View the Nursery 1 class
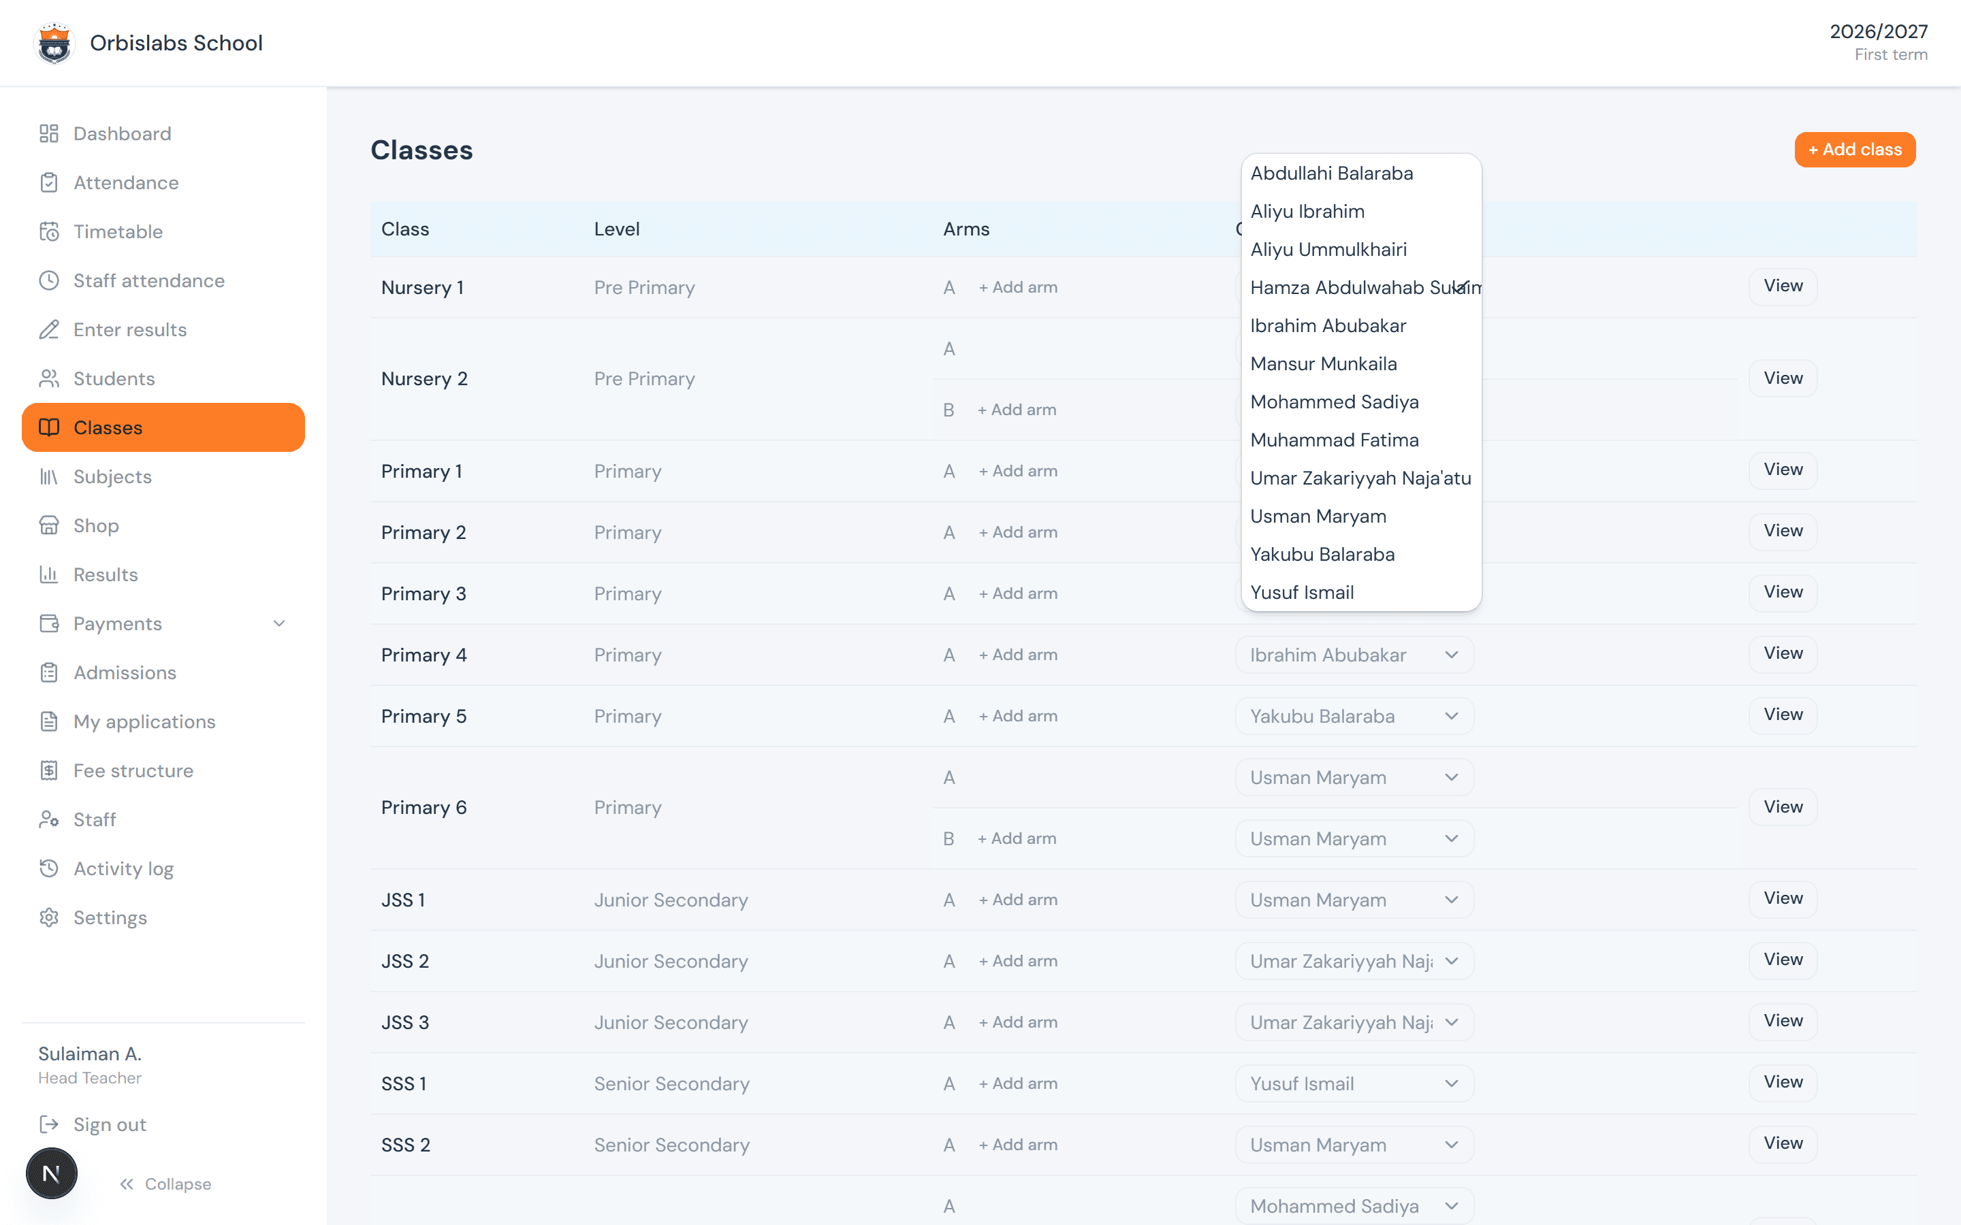The width and height of the screenshot is (1961, 1225). pos(1783,286)
